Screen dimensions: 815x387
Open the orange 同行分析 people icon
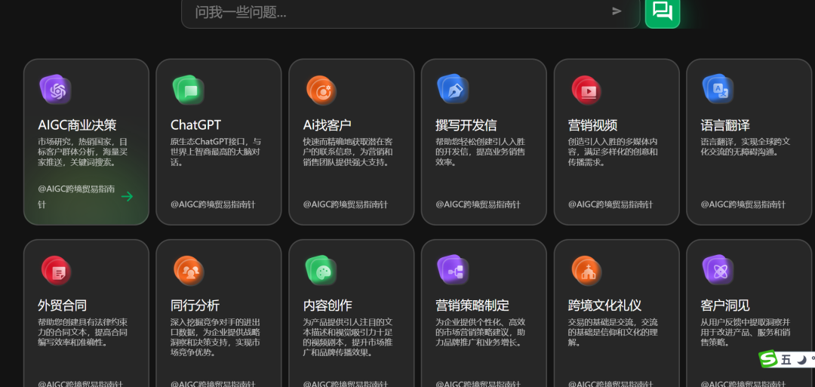point(188,269)
